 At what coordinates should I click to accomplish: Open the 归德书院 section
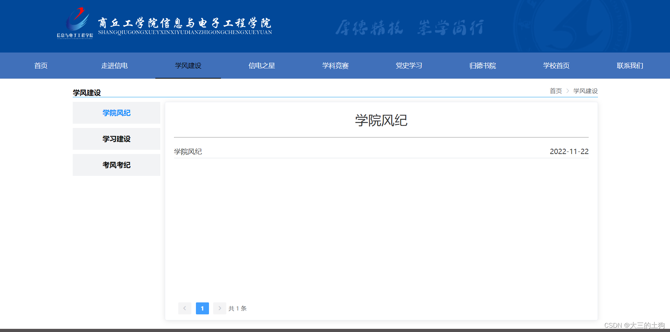coord(482,66)
